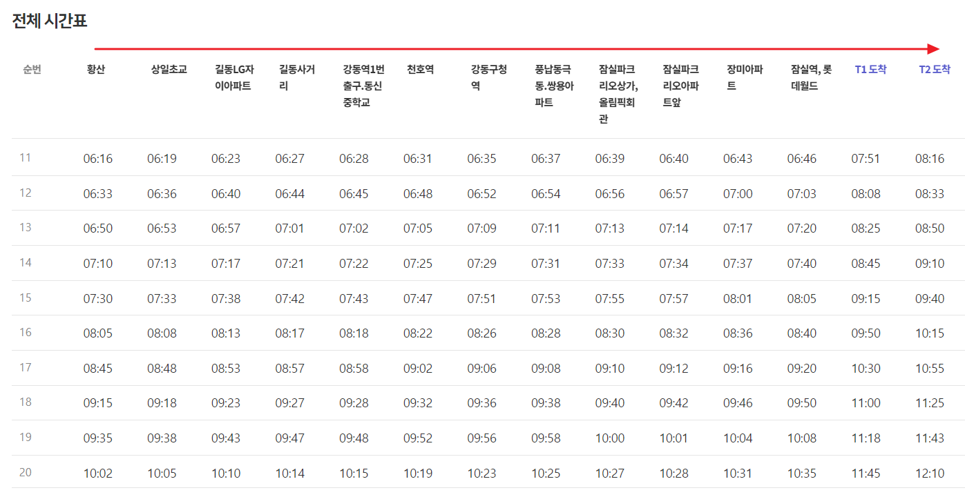Select 08:40 잠실역 time in row 16
Image resolution: width=965 pixels, height=497 pixels.
tap(801, 333)
